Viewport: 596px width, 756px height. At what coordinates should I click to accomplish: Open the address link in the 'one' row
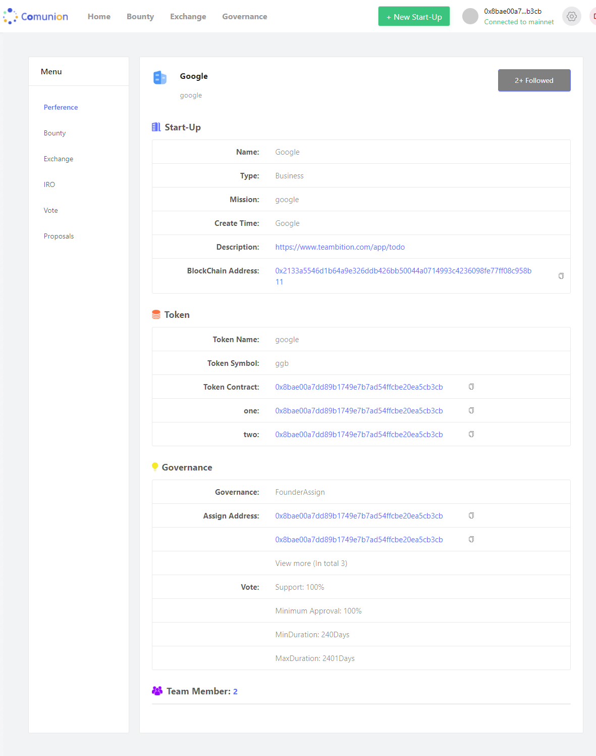pos(359,411)
